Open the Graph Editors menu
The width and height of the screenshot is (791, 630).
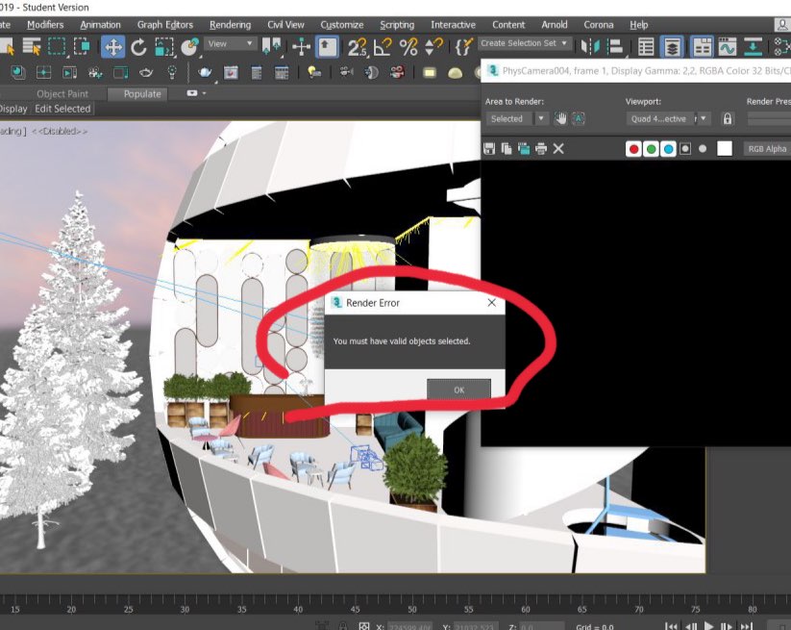click(165, 25)
